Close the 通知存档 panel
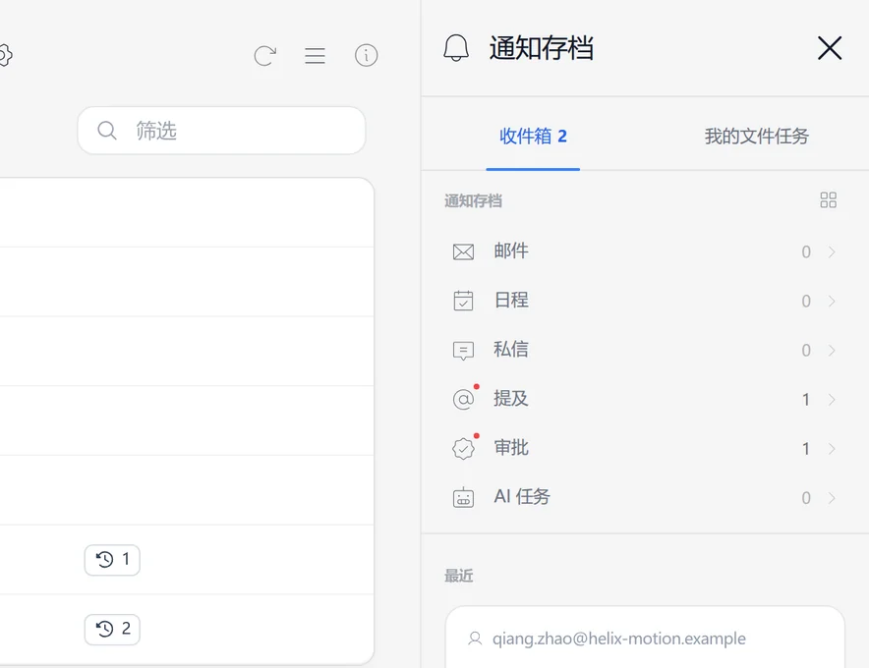The height and width of the screenshot is (668, 869). coord(830,48)
